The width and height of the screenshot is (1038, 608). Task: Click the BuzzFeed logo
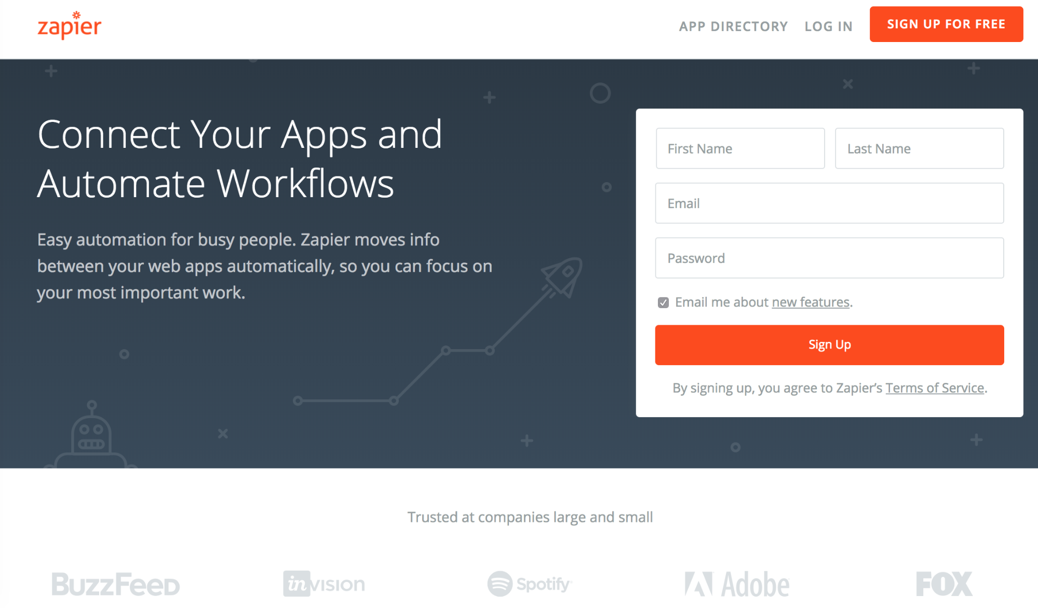[115, 585]
